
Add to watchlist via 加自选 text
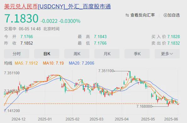pyautogui.click(x=174, y=15)
